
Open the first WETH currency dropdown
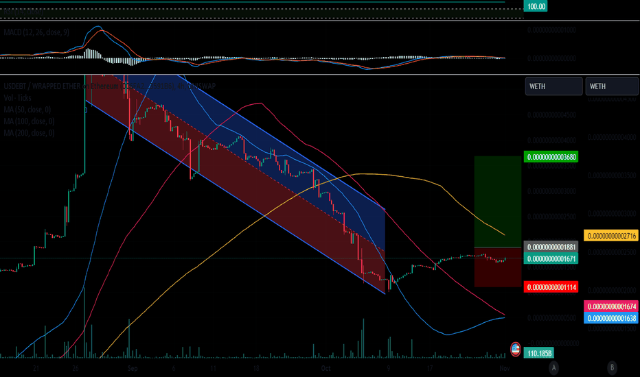tap(554, 86)
